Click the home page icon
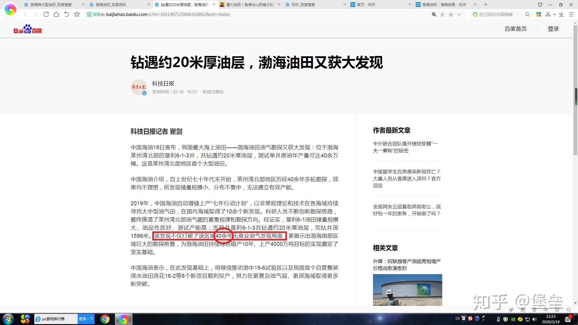 coord(56,14)
